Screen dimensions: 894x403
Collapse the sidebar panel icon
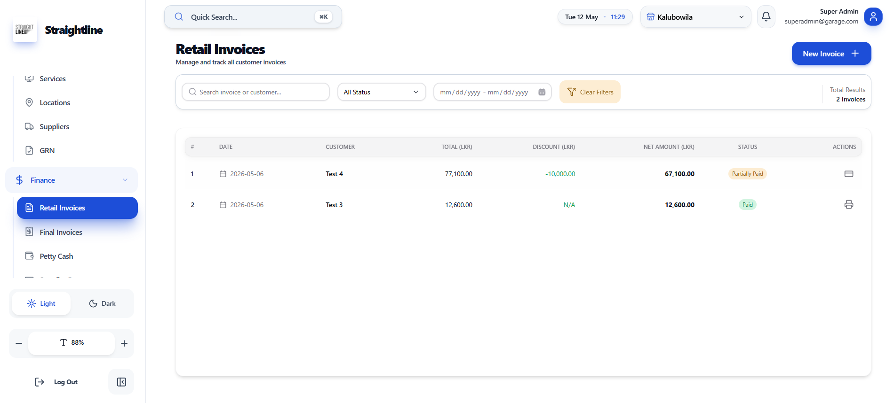click(x=121, y=382)
